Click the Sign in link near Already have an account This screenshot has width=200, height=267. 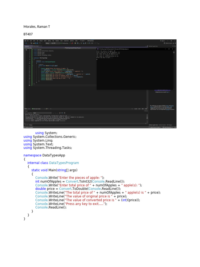[x=168, y=92]
